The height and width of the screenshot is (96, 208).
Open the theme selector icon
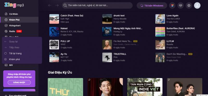(x=172, y=5)
